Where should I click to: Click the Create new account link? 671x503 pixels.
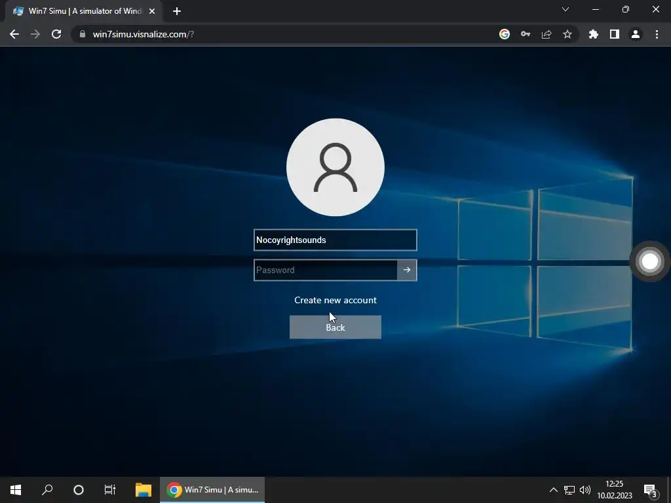point(335,300)
